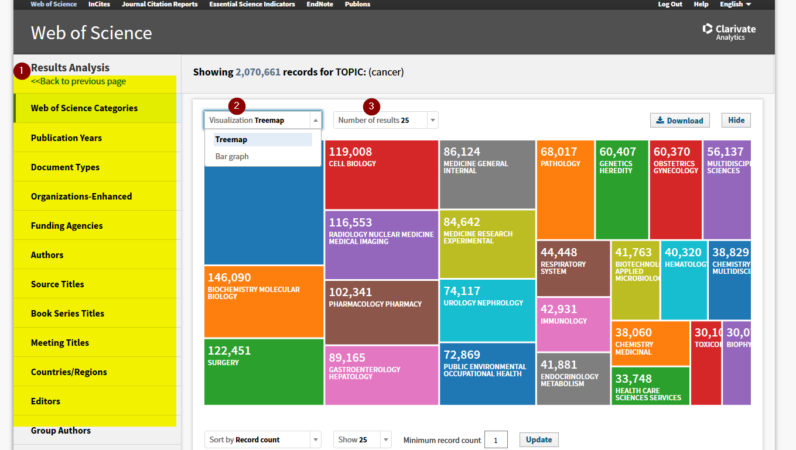
Task: Open the Show 25 dropdown
Action: (362, 439)
